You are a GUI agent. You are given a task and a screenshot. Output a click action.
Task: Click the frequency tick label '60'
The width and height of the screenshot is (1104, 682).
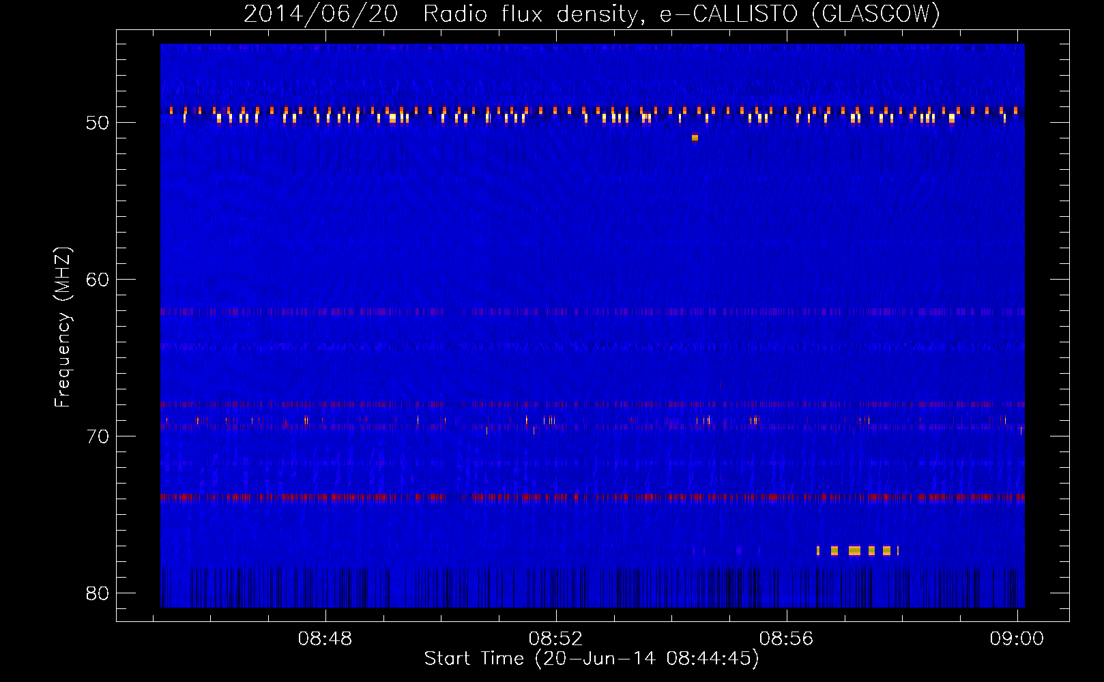tap(98, 280)
